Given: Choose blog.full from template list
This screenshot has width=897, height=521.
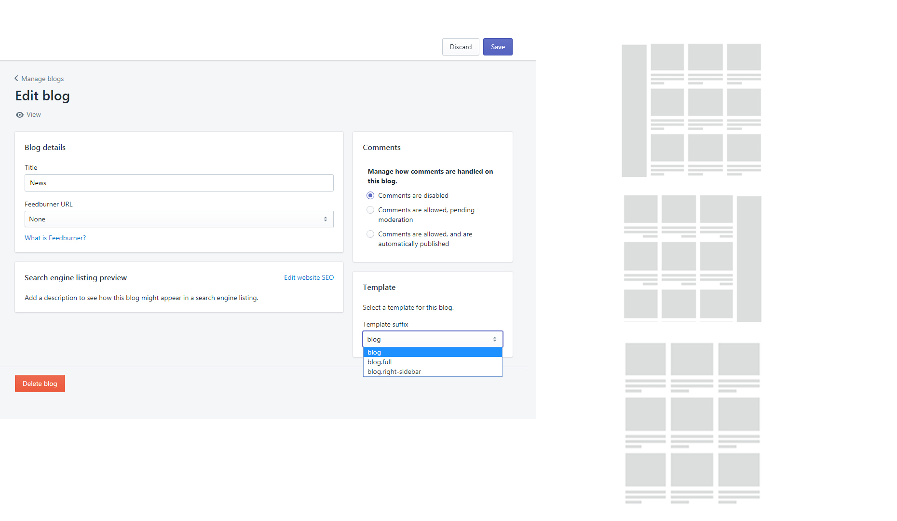Looking at the screenshot, I should 380,362.
